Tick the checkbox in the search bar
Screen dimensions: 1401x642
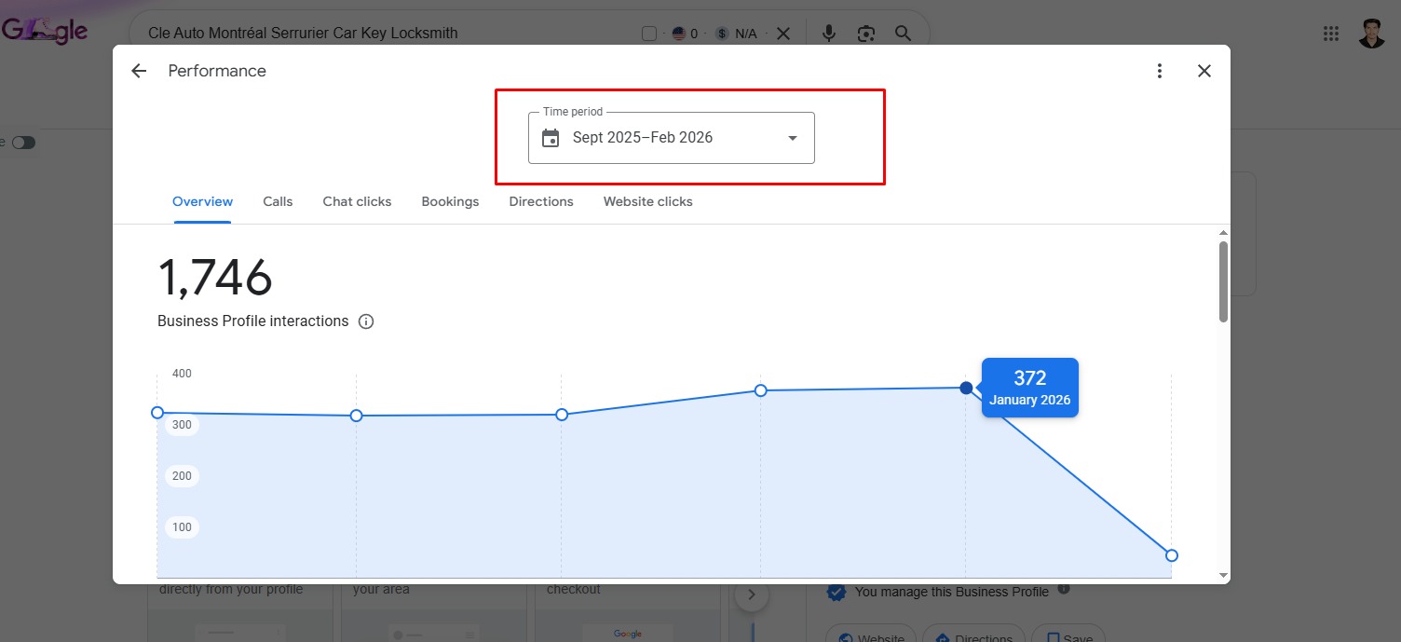649,34
